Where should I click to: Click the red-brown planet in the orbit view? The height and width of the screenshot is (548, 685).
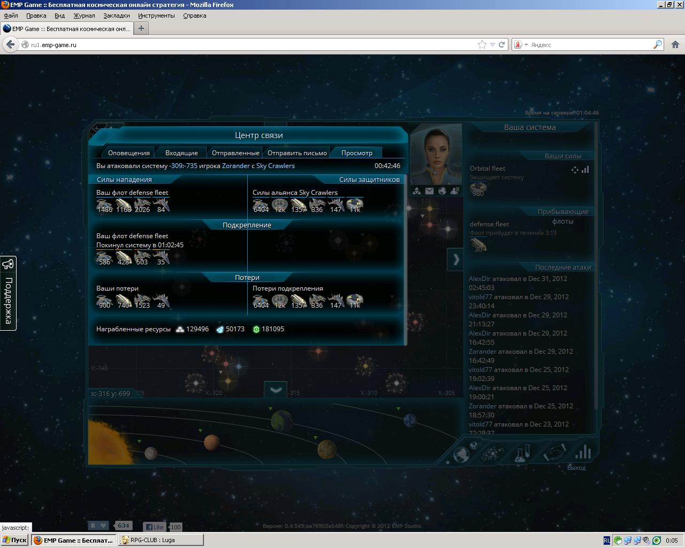tap(212, 442)
